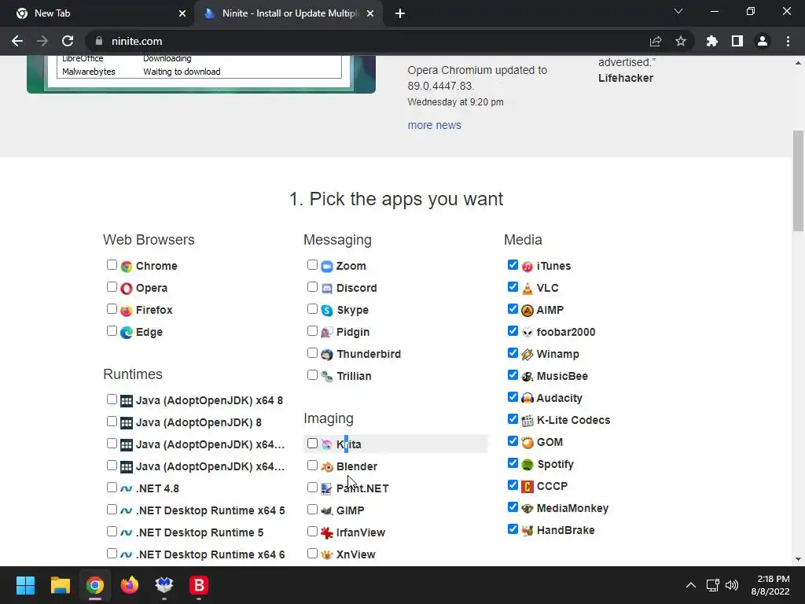Check the Java (AdoptOpenJDK) 8 checkbox
Screen dimensions: 805x604
pos(112,422)
